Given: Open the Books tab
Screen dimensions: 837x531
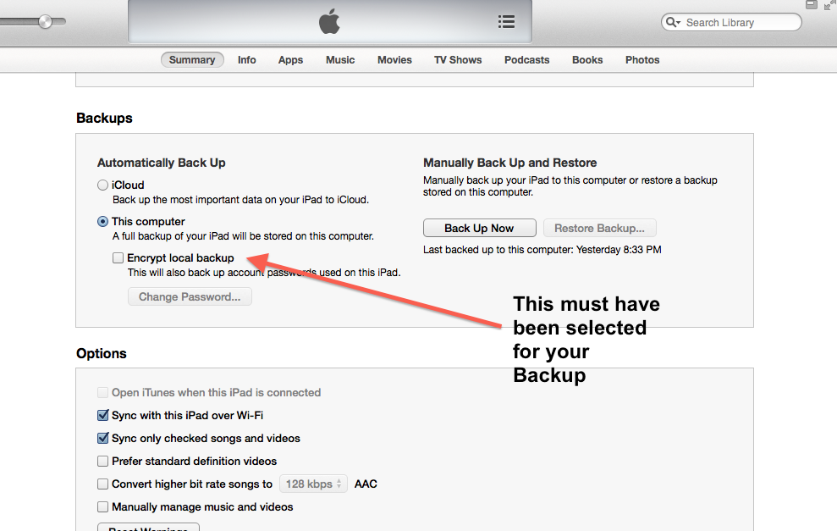Looking at the screenshot, I should [x=587, y=60].
